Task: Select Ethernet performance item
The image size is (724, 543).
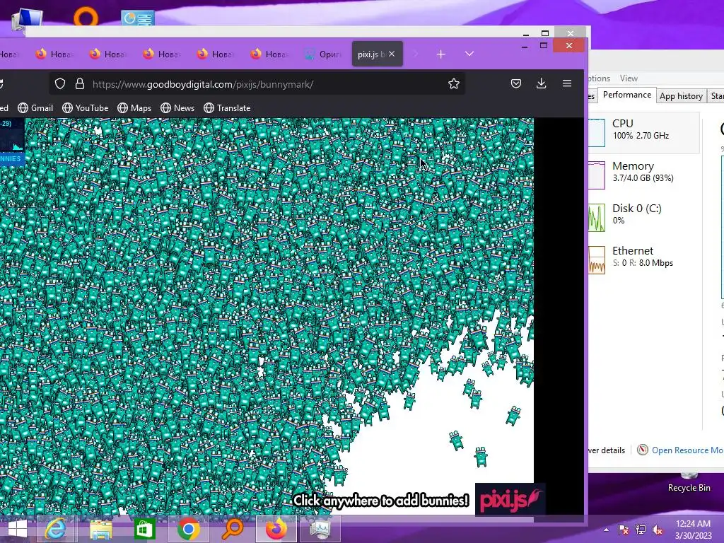Action: [x=644, y=259]
